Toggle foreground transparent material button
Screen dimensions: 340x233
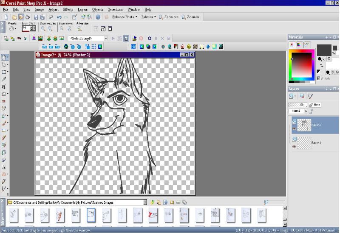tap(329, 58)
